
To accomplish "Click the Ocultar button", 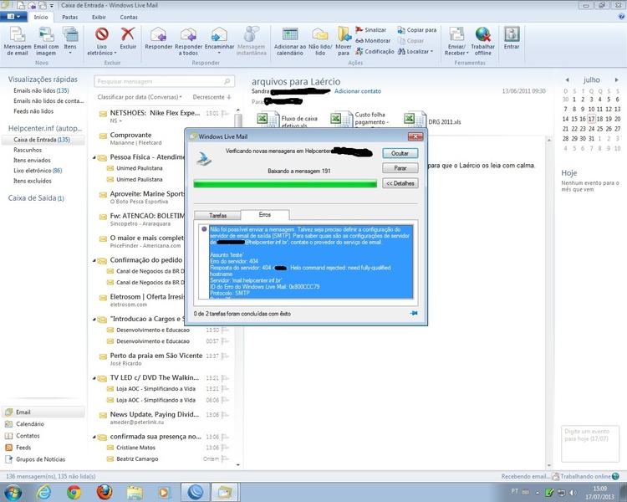I will point(400,153).
